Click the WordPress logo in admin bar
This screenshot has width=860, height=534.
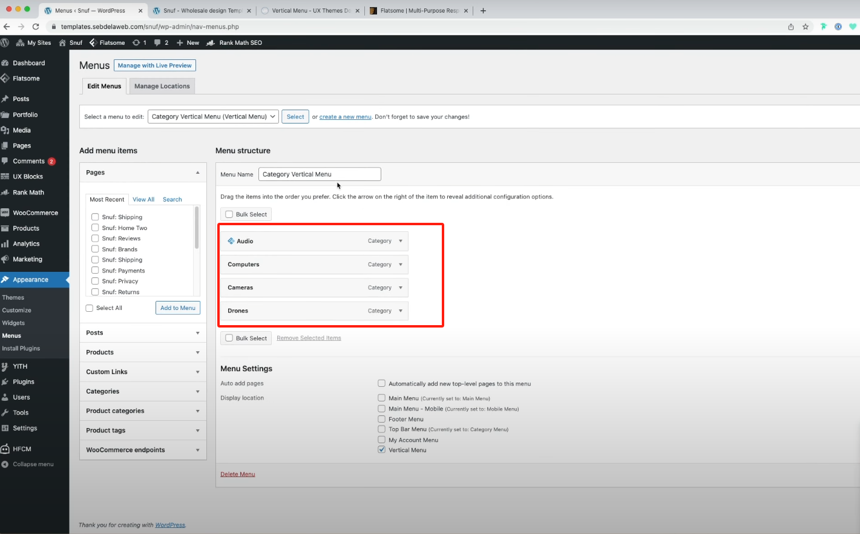click(5, 43)
